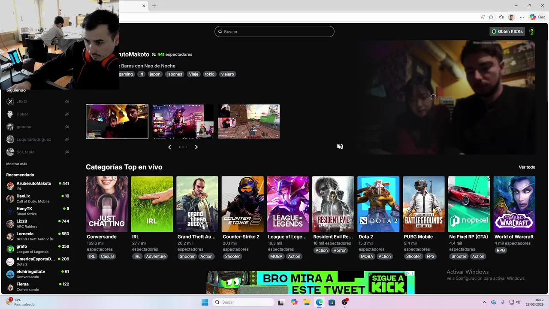Open Windows Start menu

pos(205,302)
